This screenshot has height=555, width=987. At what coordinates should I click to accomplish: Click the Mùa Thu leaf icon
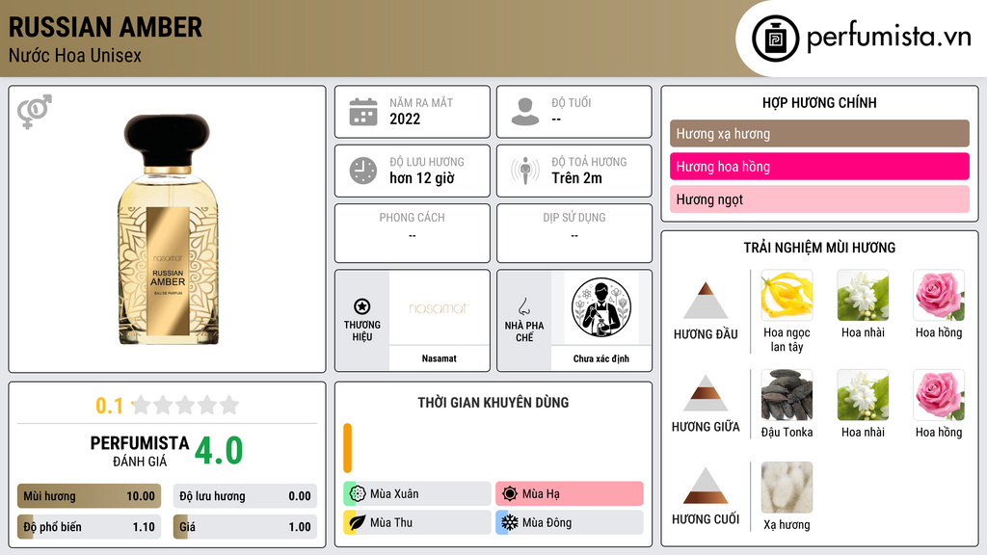358,522
